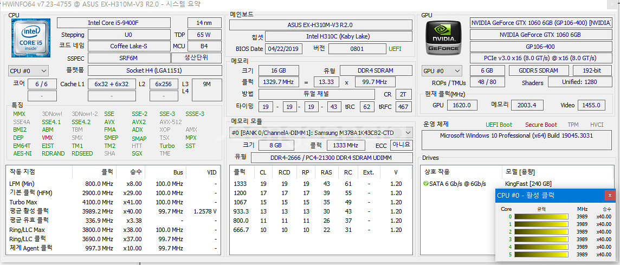Viewport: 620px width, 265px height.
Task: Click the 65 W TDP value
Action: click(x=204, y=34)
